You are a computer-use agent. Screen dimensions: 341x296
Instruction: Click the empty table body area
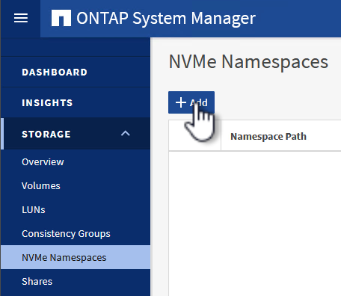point(255,223)
